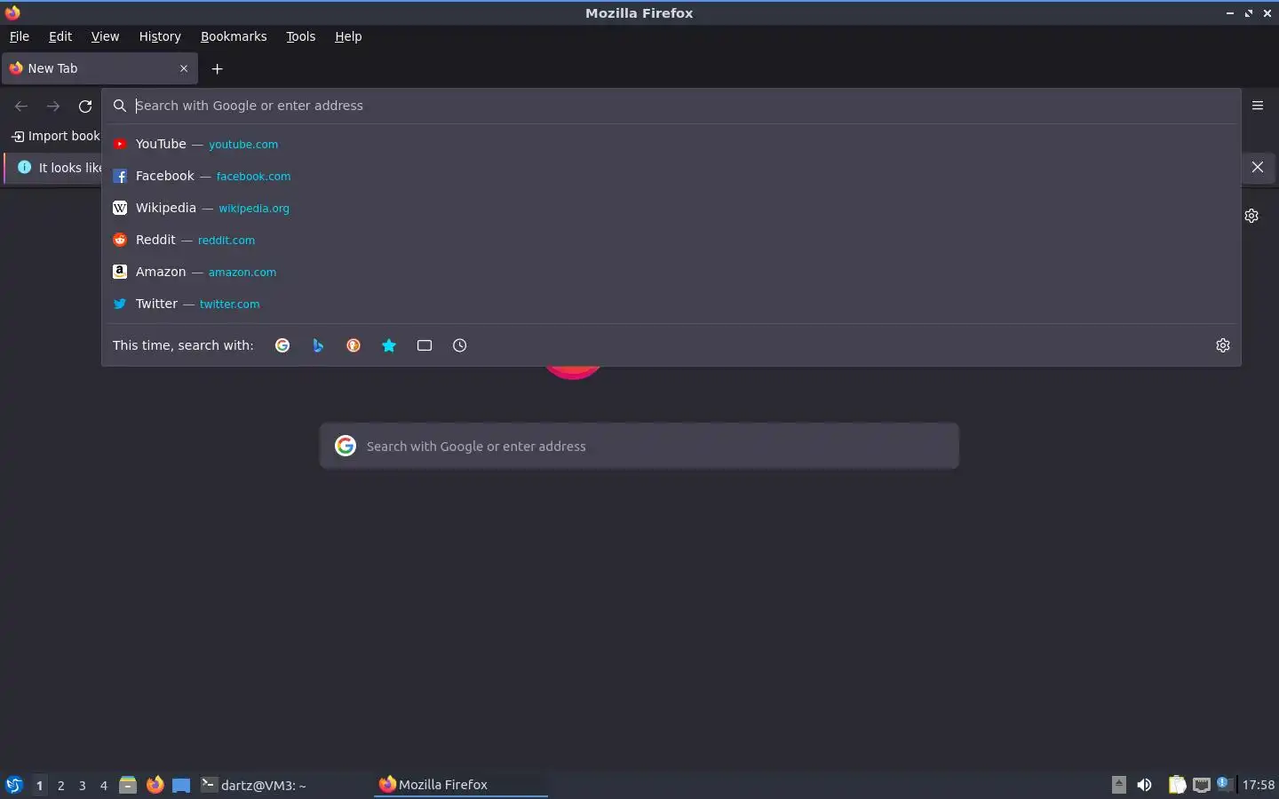Switch to dartz@VM3 terminal window
This screenshot has height=799, width=1279.
284,785
